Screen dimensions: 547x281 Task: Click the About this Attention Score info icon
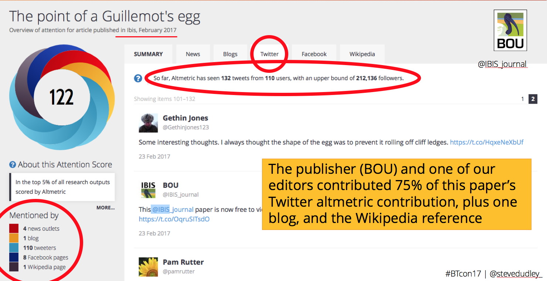[13, 165]
